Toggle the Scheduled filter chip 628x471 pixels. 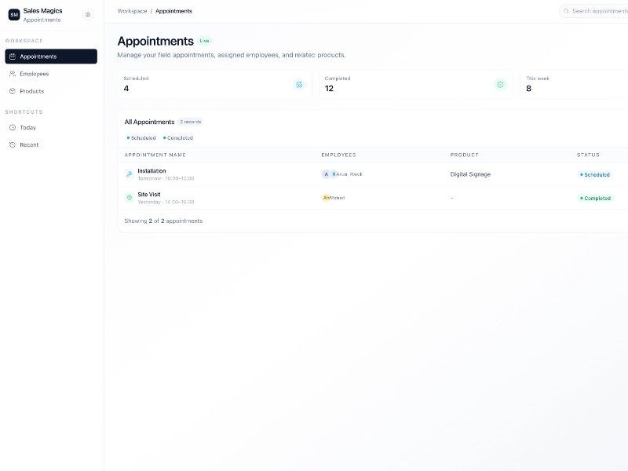[x=141, y=138]
